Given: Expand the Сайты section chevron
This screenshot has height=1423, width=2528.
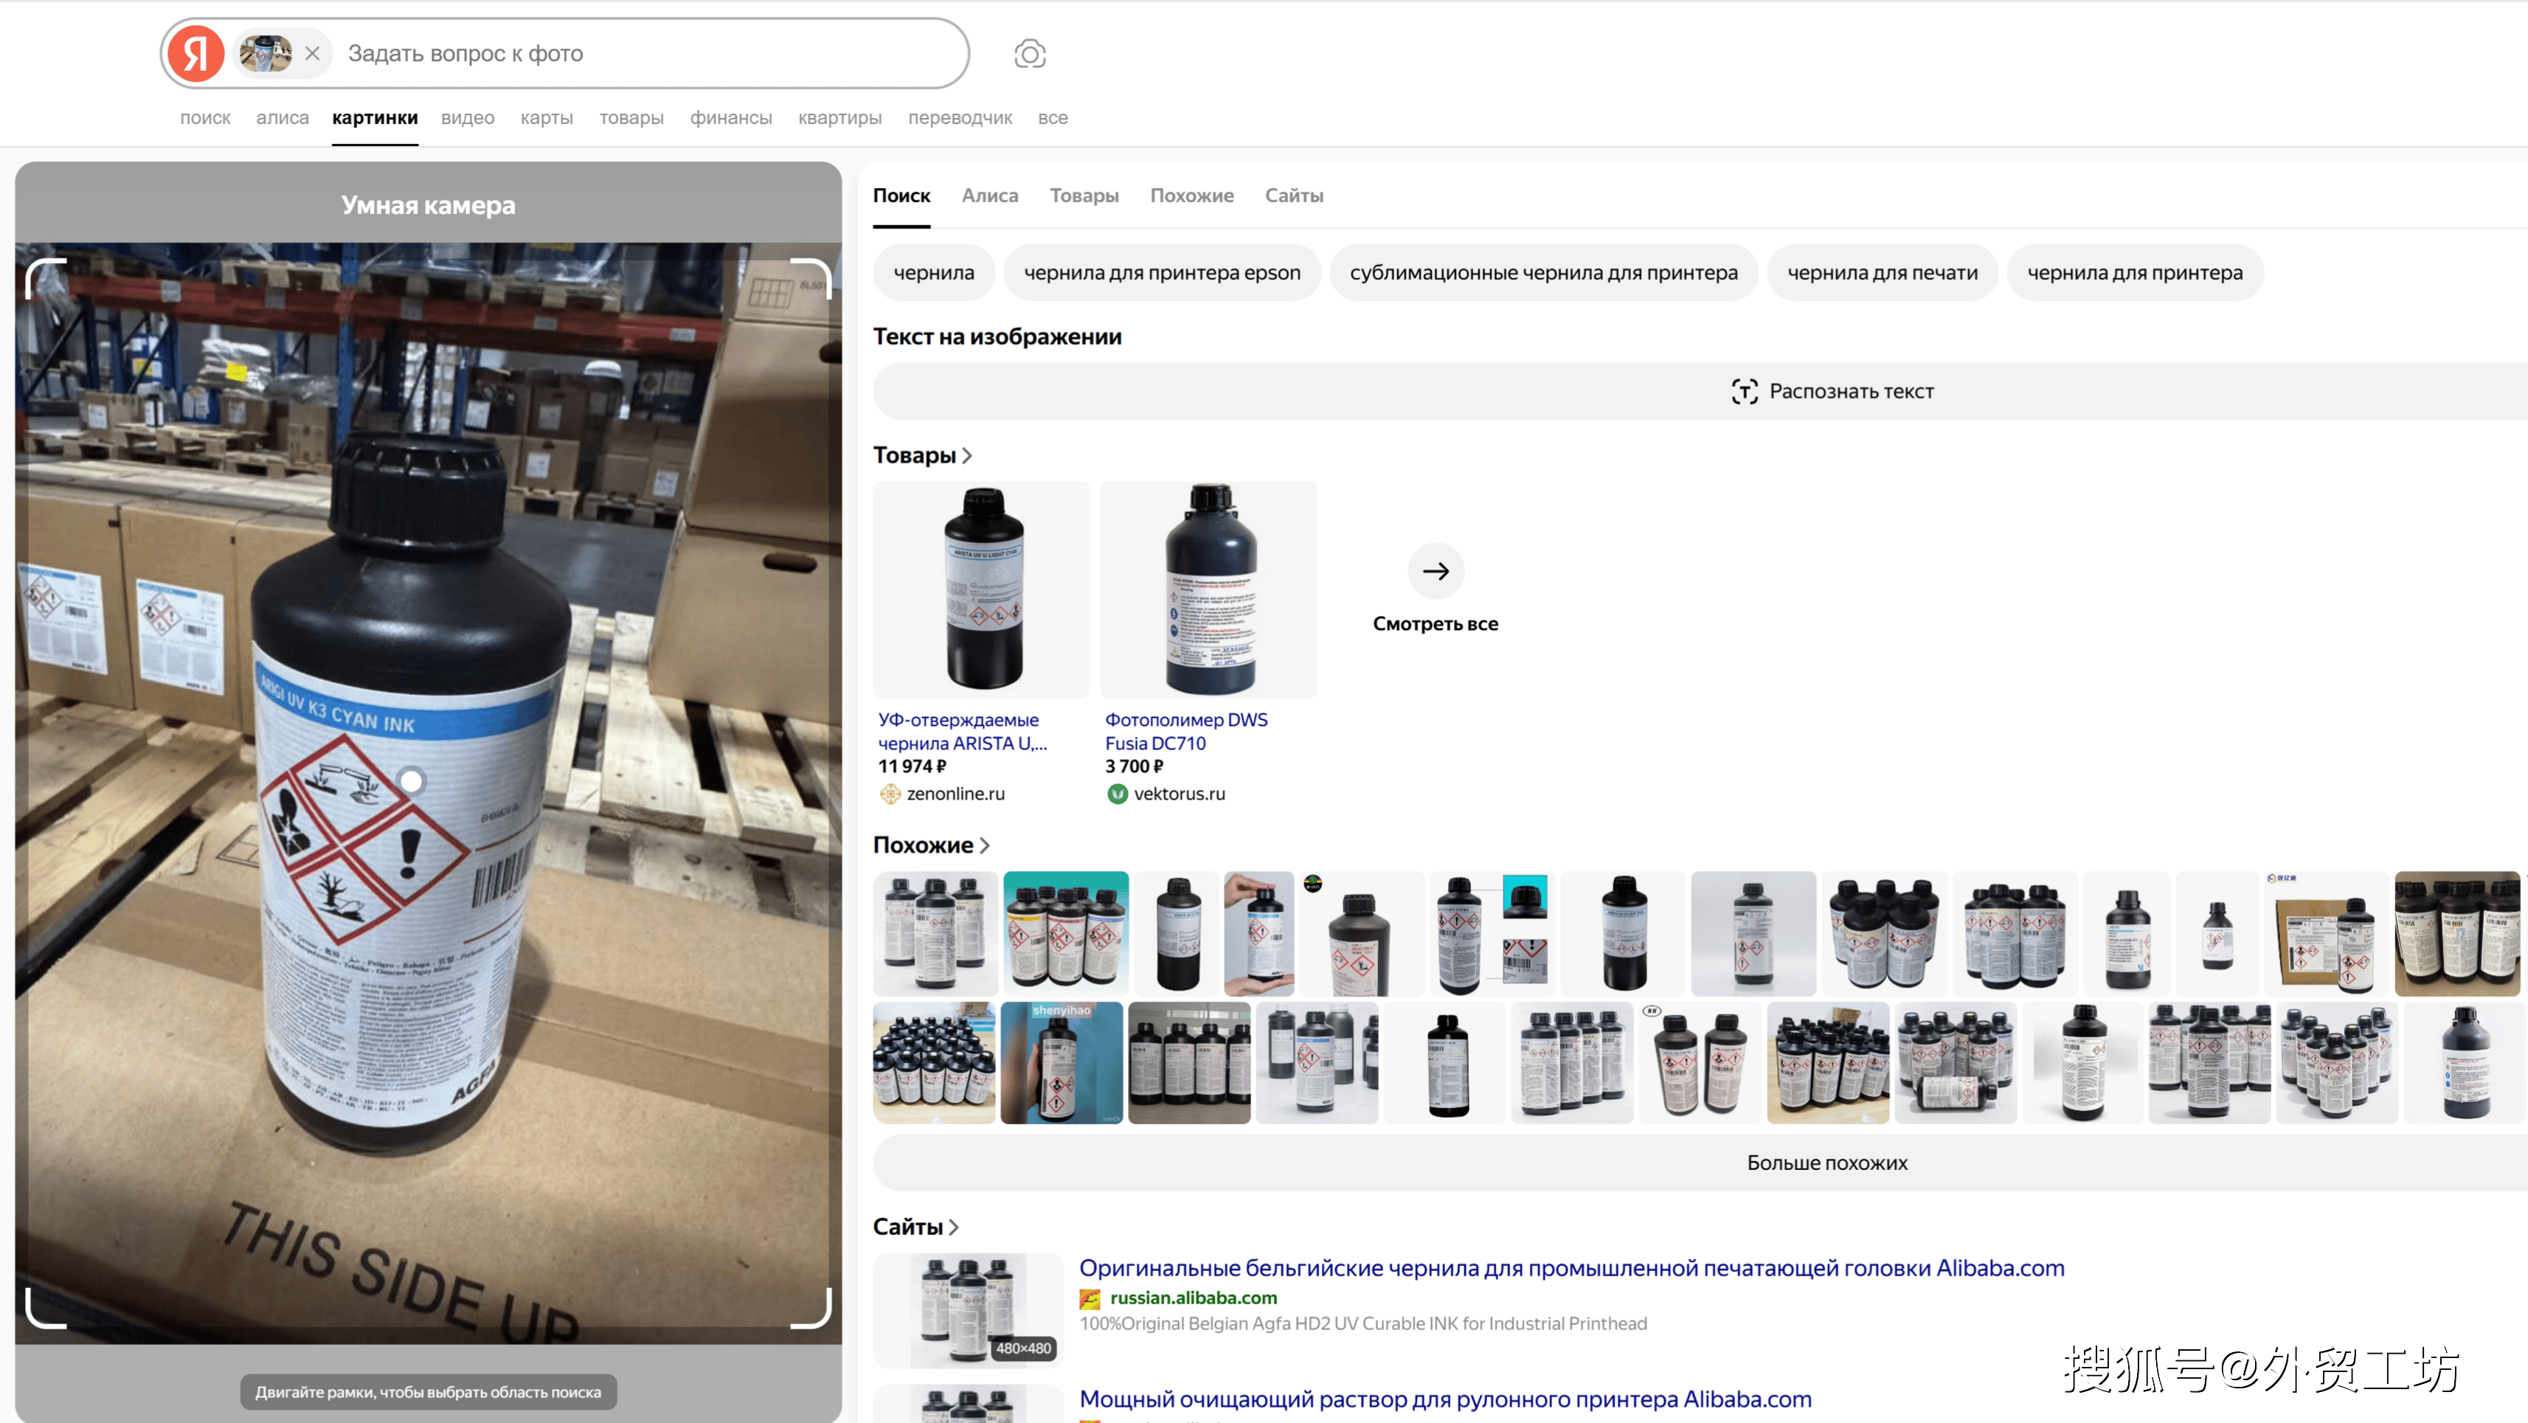Looking at the screenshot, I should point(953,1227).
